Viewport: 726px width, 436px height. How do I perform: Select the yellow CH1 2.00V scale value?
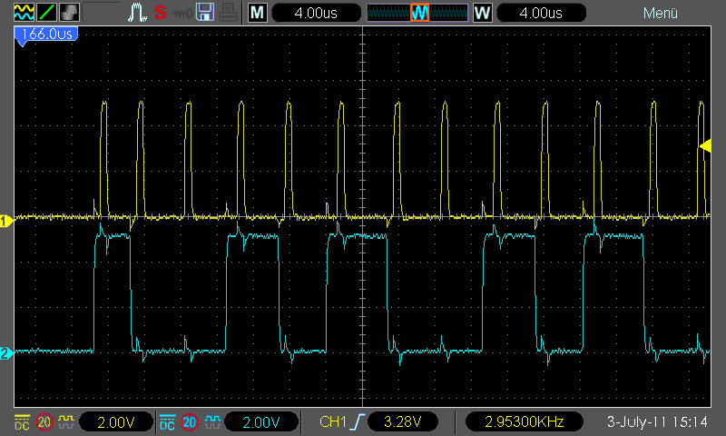[x=116, y=422]
